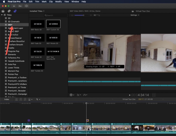
Task: Select the 360° Rotate 3D title
Action: [x=53, y=38]
